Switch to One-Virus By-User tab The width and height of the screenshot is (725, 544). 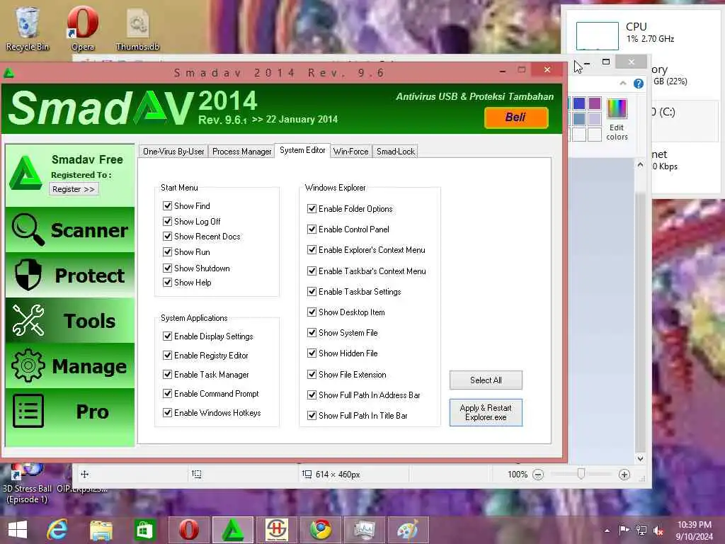click(173, 152)
